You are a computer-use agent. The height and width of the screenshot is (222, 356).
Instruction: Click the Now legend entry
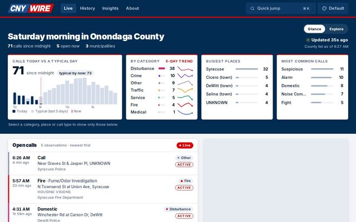76,111
